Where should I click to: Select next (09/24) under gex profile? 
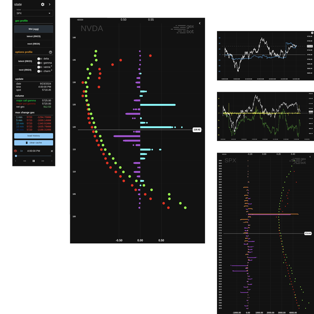tap(34, 44)
